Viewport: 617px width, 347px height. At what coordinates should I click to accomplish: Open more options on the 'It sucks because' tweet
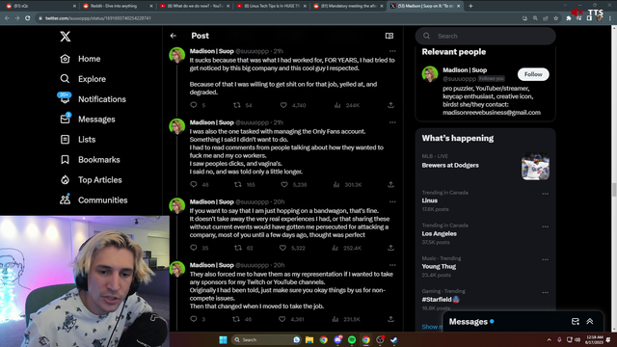pyautogui.click(x=392, y=51)
